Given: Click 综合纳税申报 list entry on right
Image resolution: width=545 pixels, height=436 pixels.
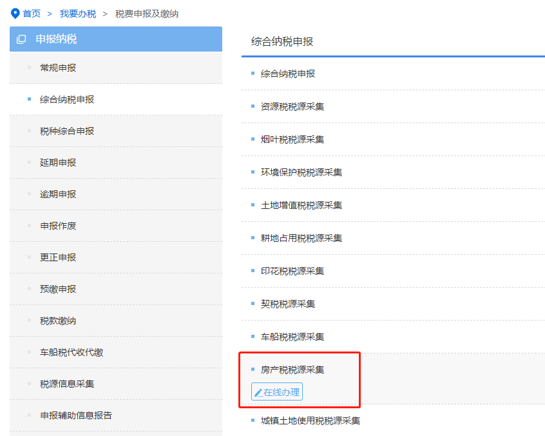Looking at the screenshot, I should (288, 74).
